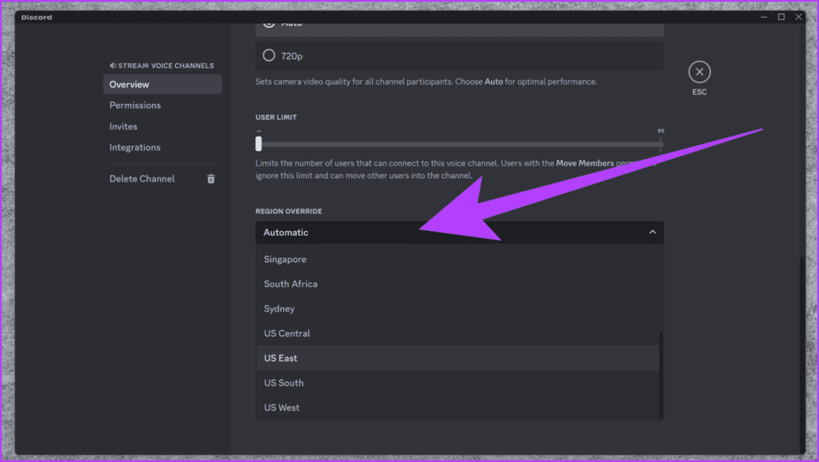Click the trash icon beside Delete Channel

click(x=210, y=178)
